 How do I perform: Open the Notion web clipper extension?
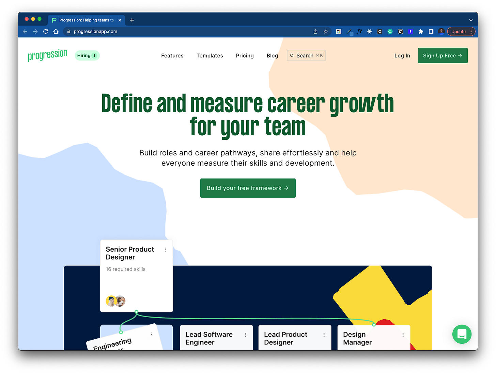[x=401, y=31]
